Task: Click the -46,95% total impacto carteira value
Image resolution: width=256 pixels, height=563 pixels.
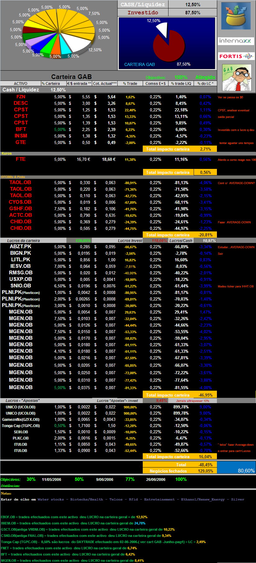Action: click(205, 395)
